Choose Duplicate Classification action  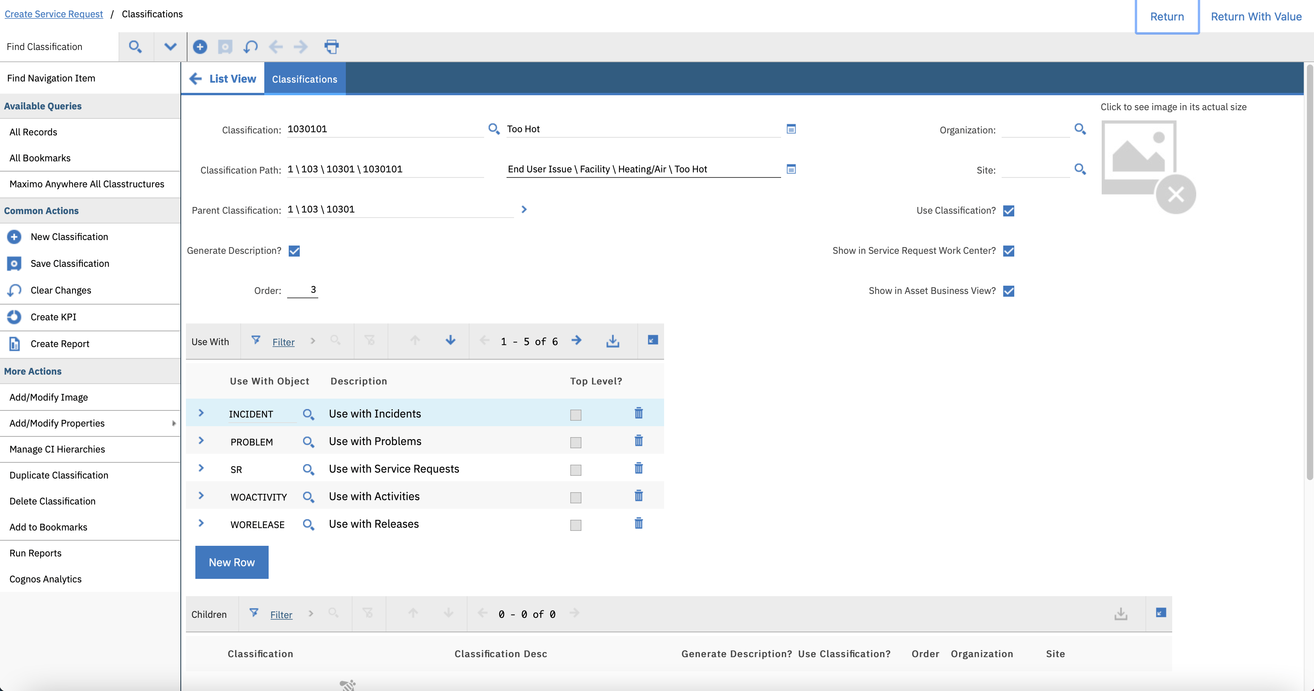point(59,475)
